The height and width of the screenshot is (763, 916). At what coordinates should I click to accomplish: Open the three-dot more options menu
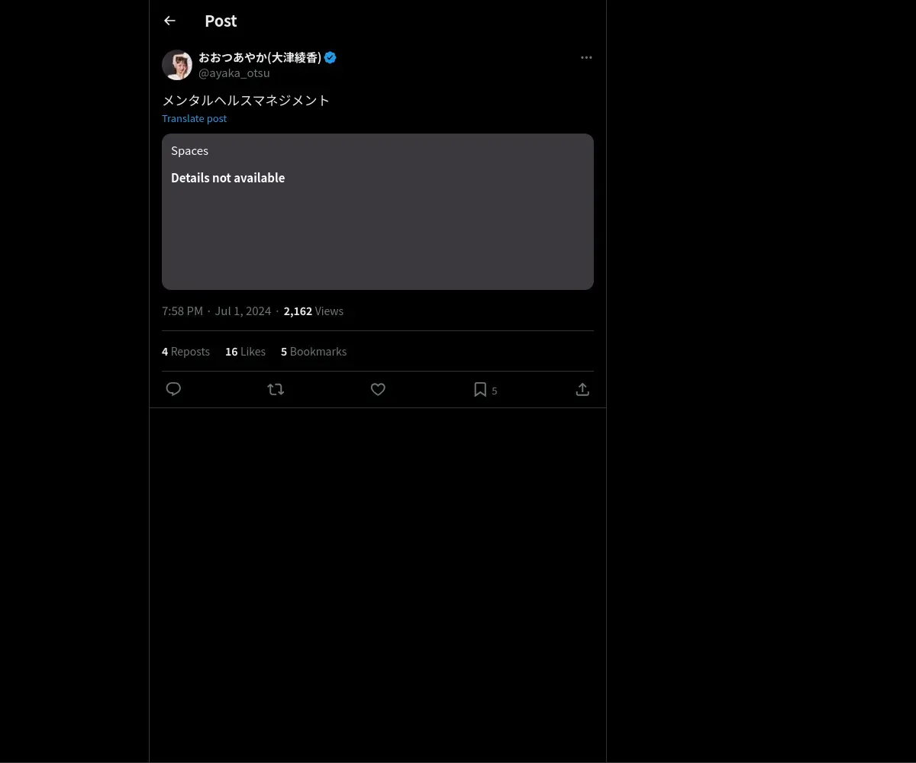coord(586,57)
